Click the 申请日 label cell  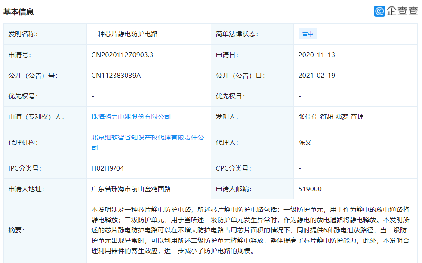point(252,55)
